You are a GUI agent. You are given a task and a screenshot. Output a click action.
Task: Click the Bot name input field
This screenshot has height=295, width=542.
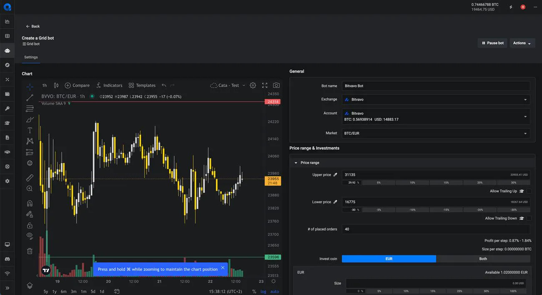click(x=436, y=86)
